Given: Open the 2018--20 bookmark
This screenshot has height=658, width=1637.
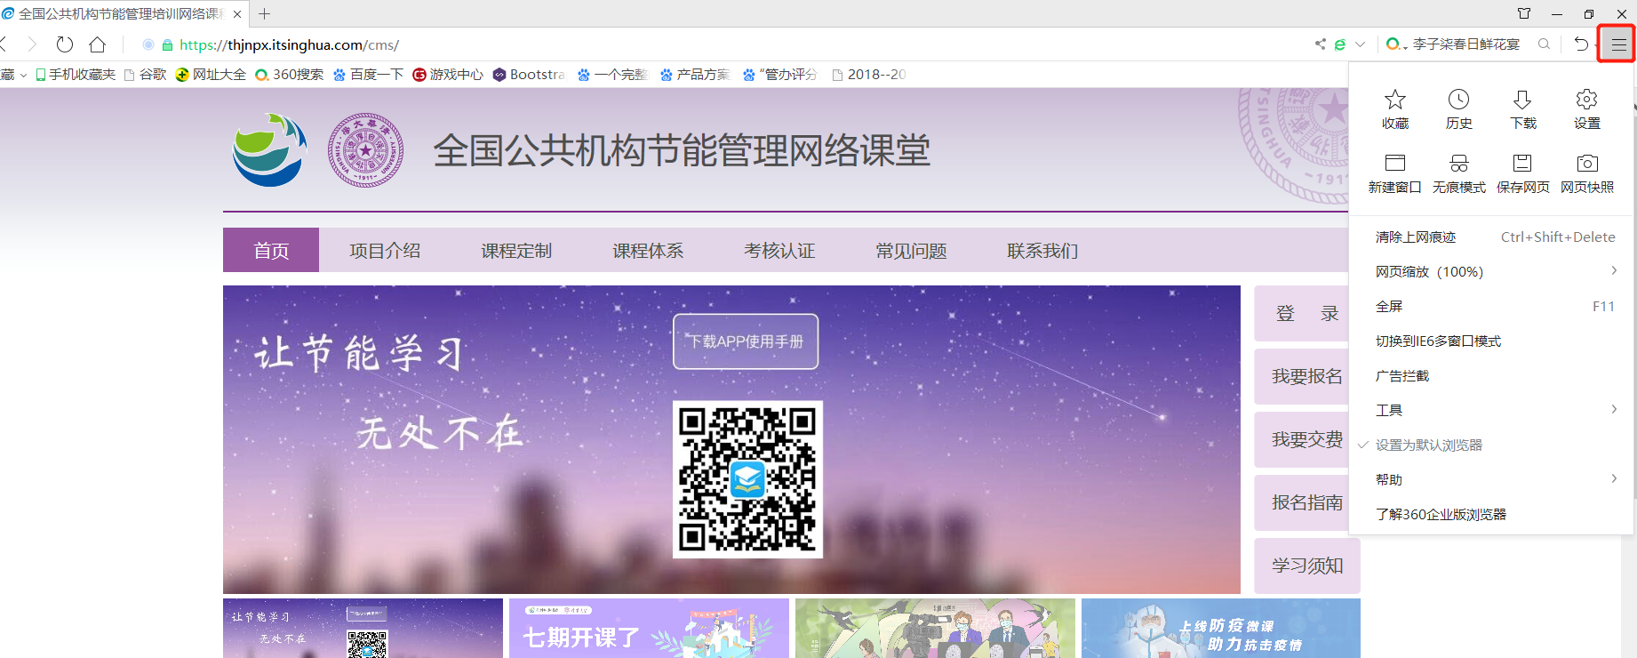Looking at the screenshot, I should tap(869, 75).
